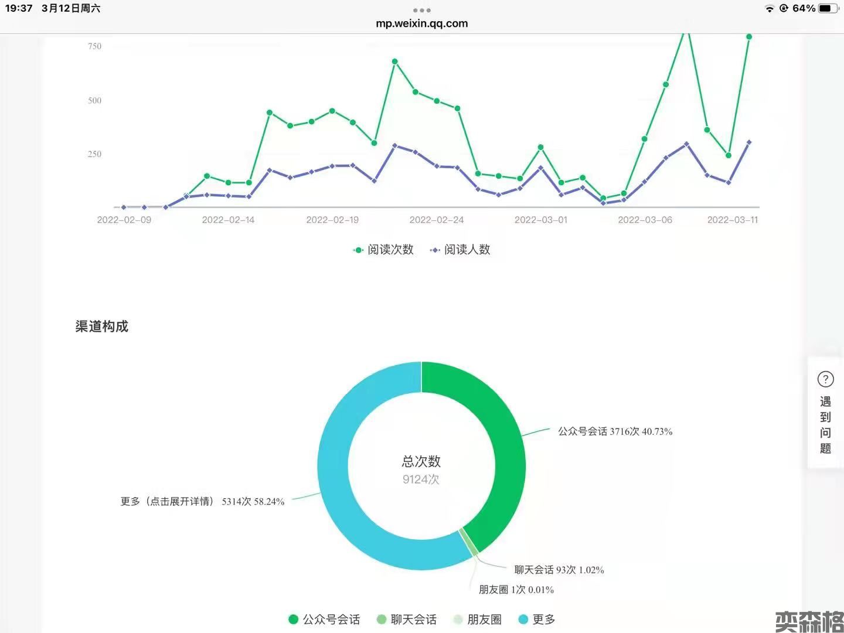The width and height of the screenshot is (844, 633).
Task: Tap the three-dot multitasking icon at top
Action: click(421, 10)
